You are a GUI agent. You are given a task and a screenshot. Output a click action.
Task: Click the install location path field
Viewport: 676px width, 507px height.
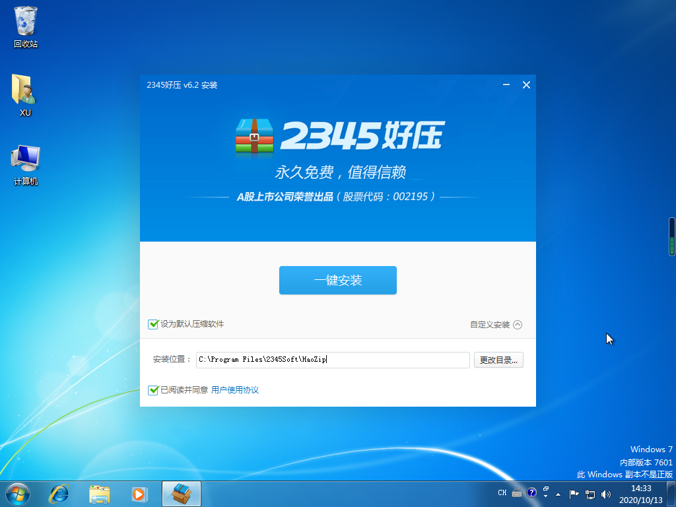(x=333, y=360)
